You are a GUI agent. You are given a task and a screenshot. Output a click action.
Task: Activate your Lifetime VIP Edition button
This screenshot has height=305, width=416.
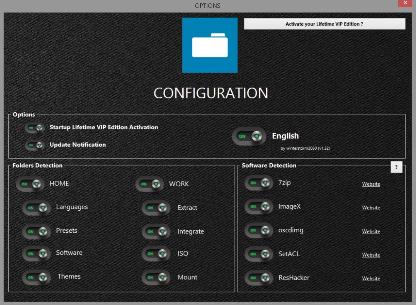tap(325, 24)
